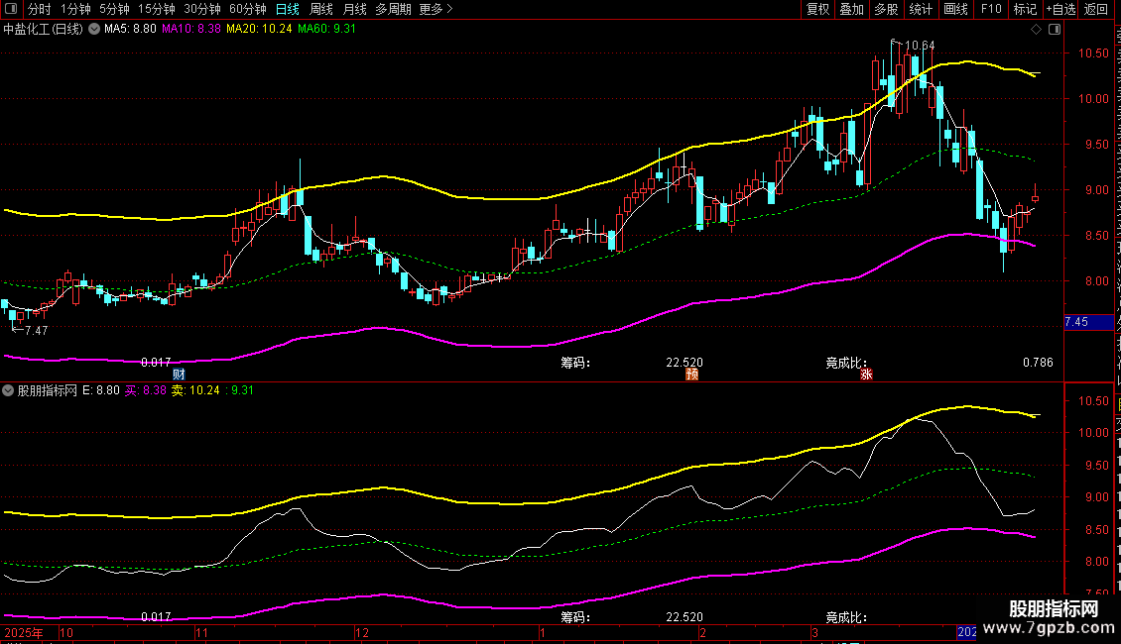The width and height of the screenshot is (1121, 644).
Task: Click the 中盐化工(日线) stock title
Action: (43, 30)
